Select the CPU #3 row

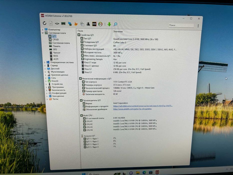click(x=120, y=127)
